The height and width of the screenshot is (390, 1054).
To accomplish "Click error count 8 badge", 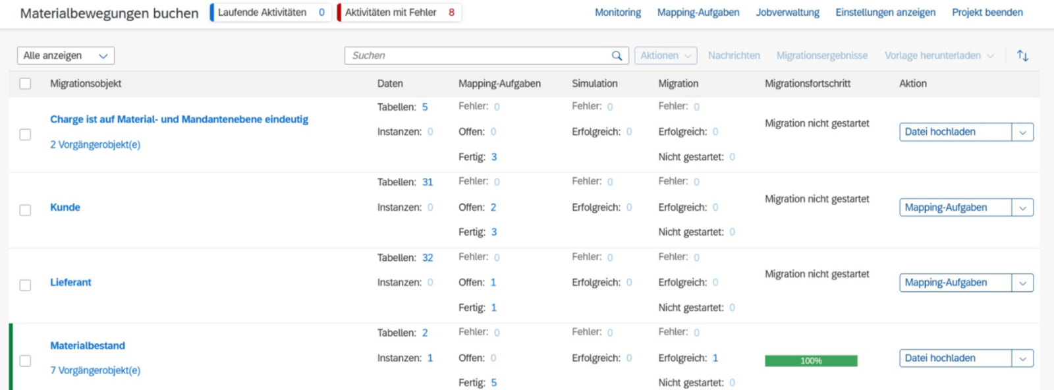I will coord(452,13).
